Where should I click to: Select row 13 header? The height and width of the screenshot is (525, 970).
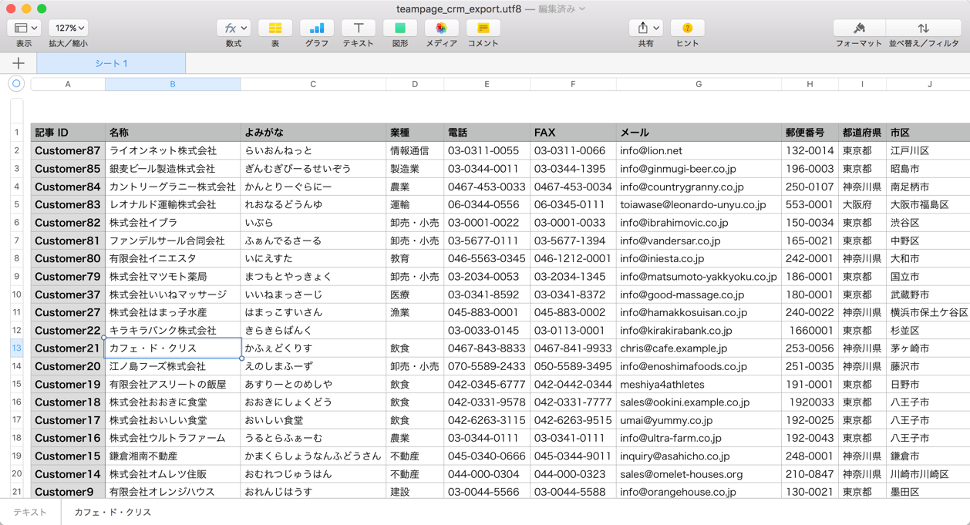(16, 348)
